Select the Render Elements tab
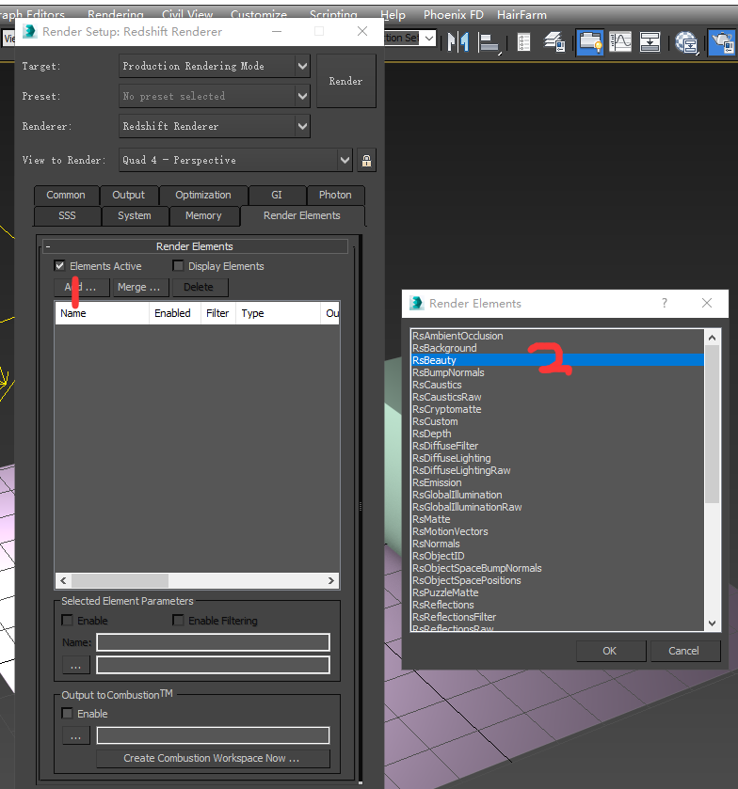 tap(302, 216)
